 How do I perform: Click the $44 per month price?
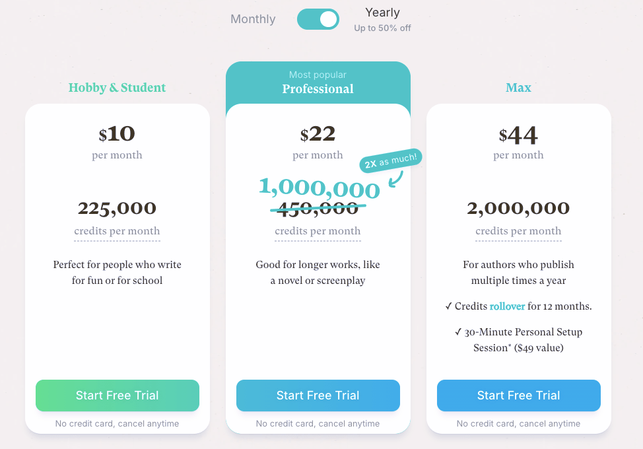click(x=518, y=136)
